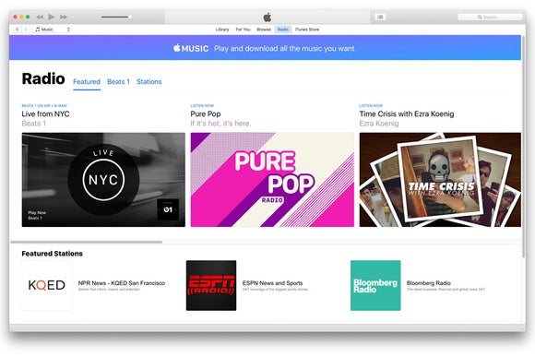Switch to the Library tab
Screen dimensions: 535x357
pyautogui.click(x=222, y=30)
